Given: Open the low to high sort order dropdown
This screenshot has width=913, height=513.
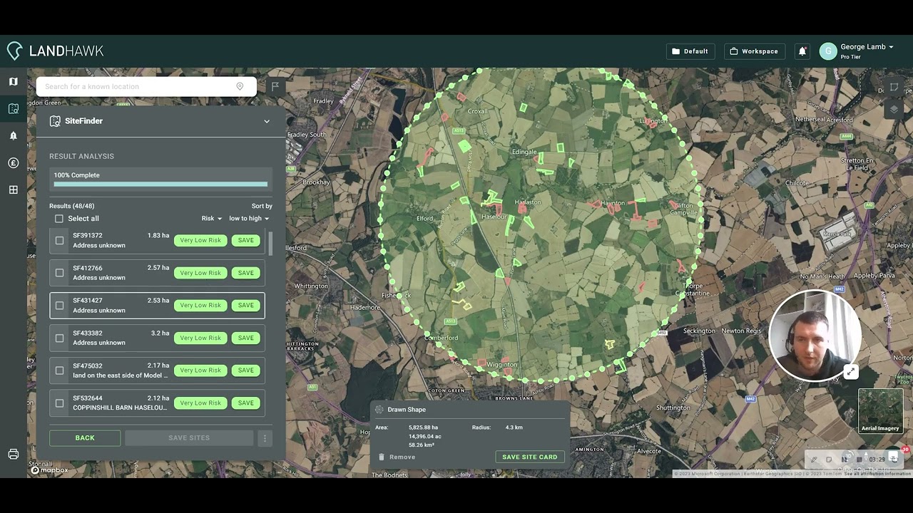Looking at the screenshot, I should point(249,219).
